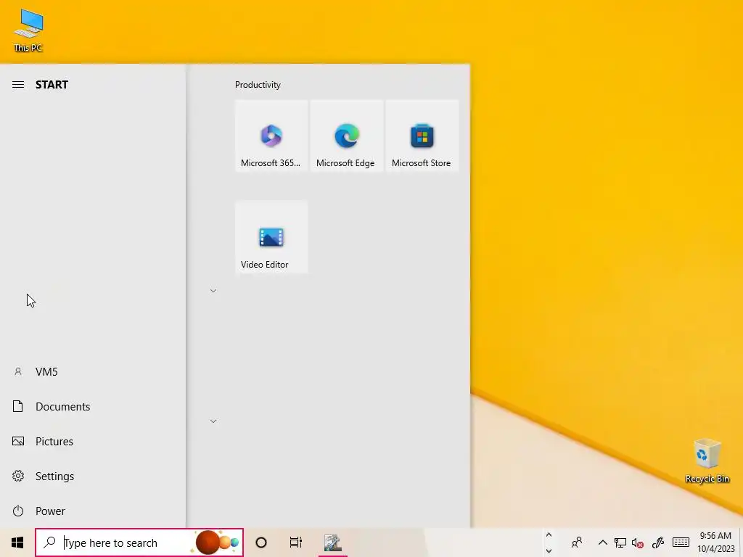Image resolution: width=743 pixels, height=557 pixels.
Task: Open the Microsoft Store tile
Action: pos(422,136)
